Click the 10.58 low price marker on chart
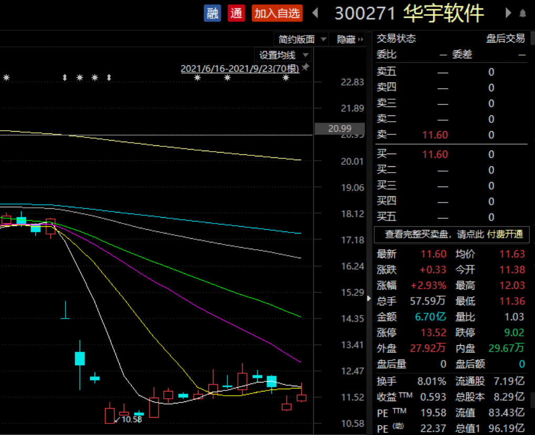 click(x=131, y=419)
